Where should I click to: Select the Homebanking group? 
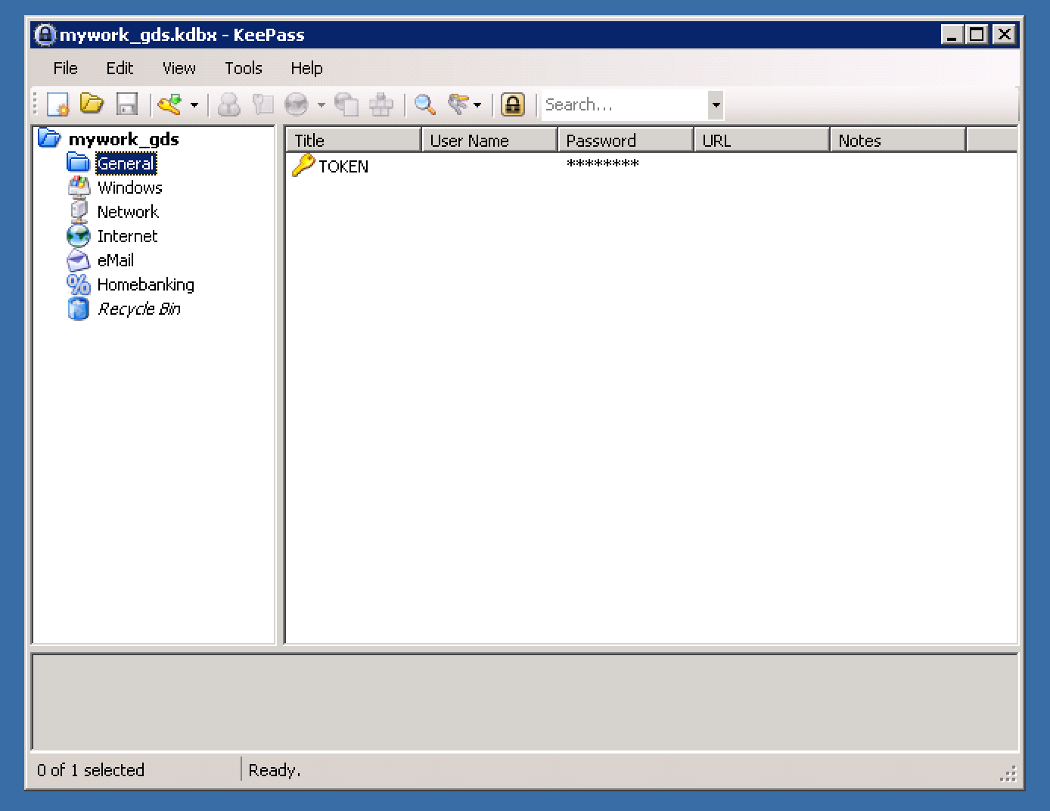tap(146, 284)
